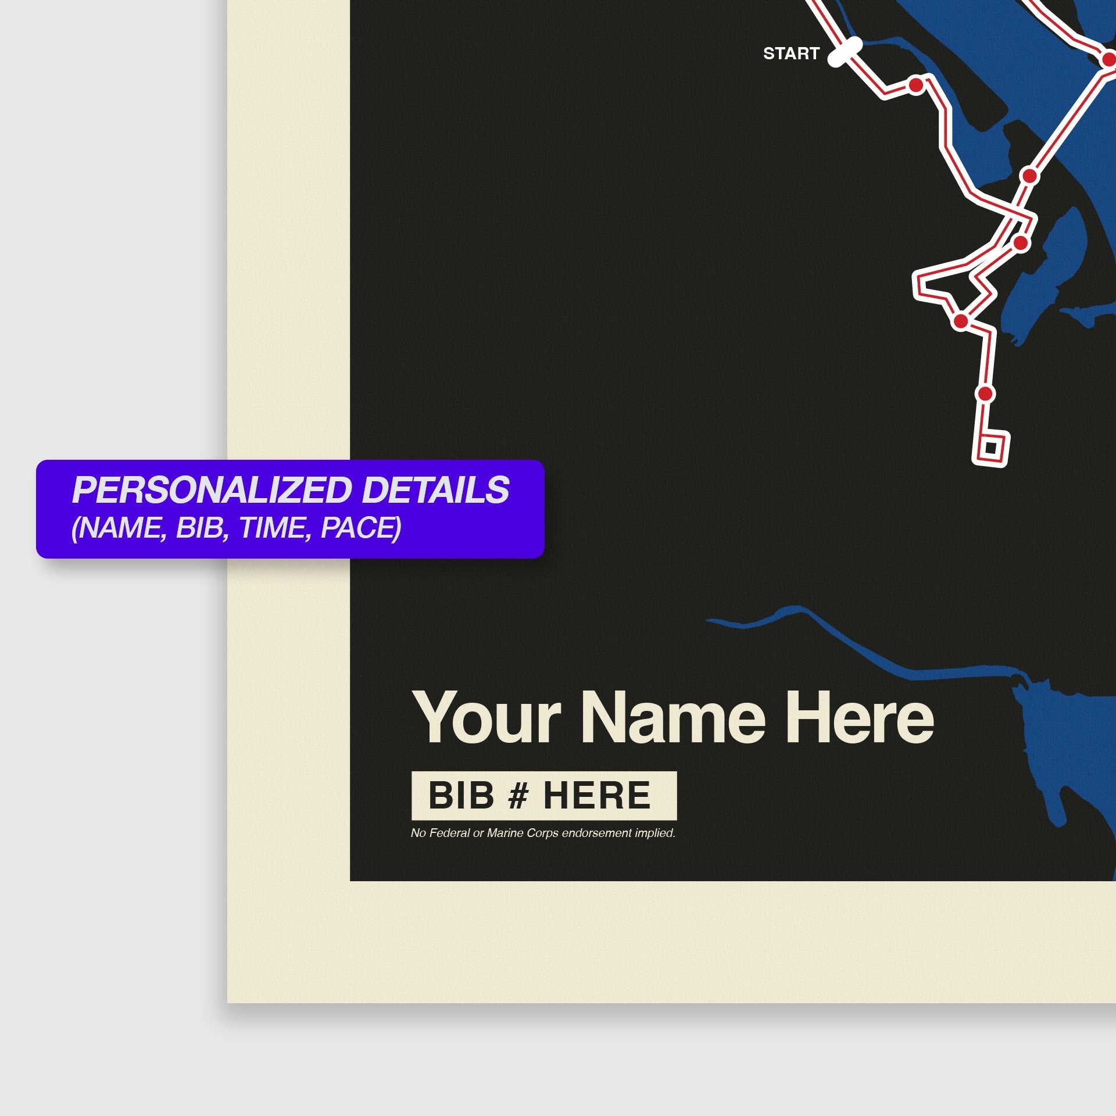This screenshot has width=1116, height=1116.
Task: Click the cream poster border below black area
Action: tap(668, 942)
